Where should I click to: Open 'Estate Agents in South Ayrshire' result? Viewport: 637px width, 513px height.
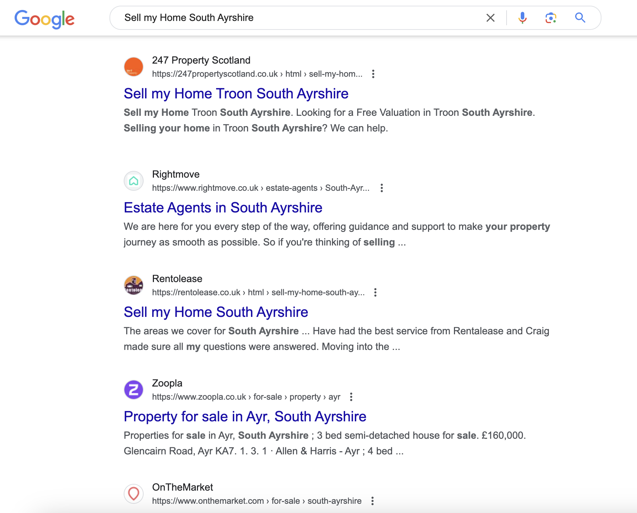[223, 208]
